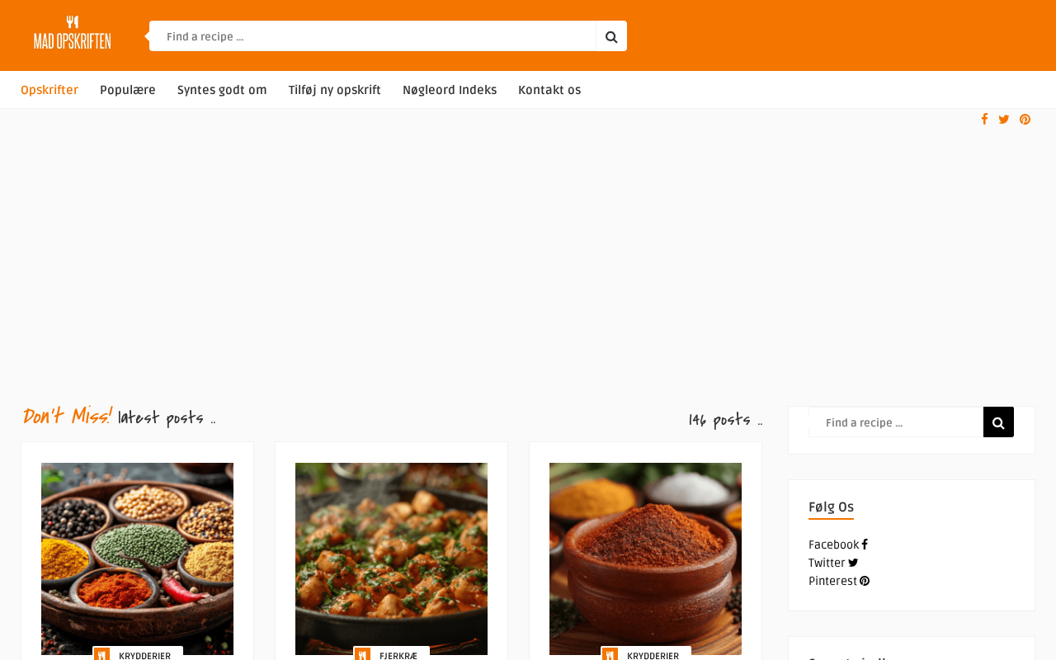Open the Opskrifter menu item
The image size is (1056, 660).
point(49,90)
